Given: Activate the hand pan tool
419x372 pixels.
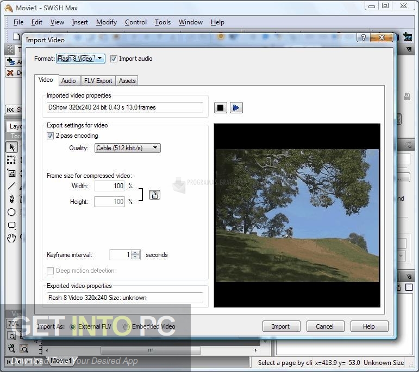Looking at the screenshot, I should point(11,238).
